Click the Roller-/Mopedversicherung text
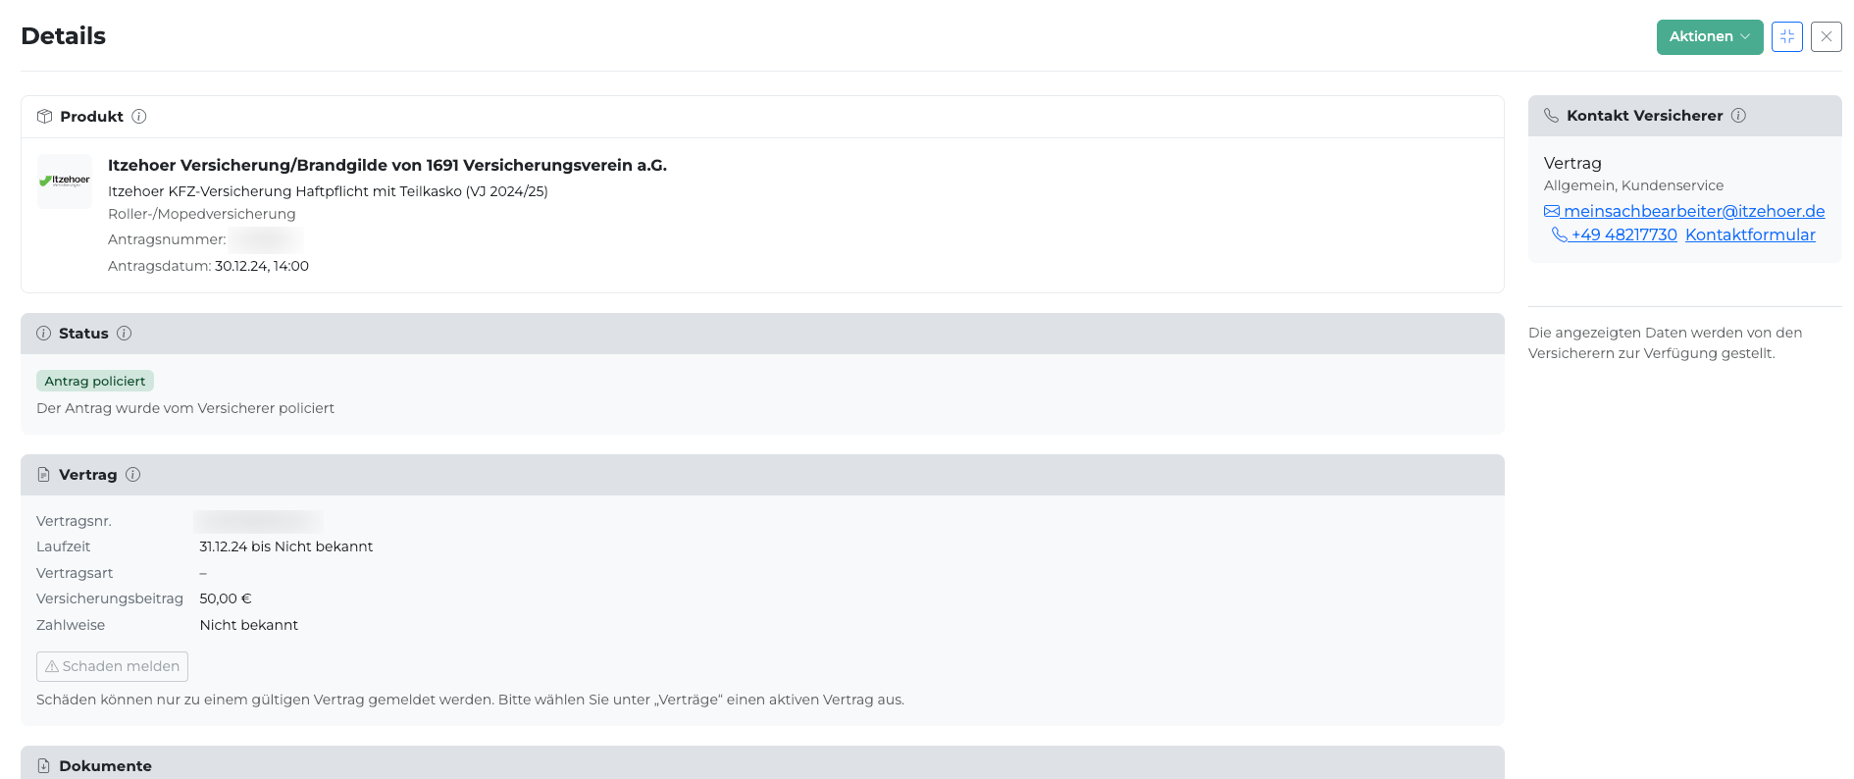This screenshot has width=1854, height=779. pos(202,214)
